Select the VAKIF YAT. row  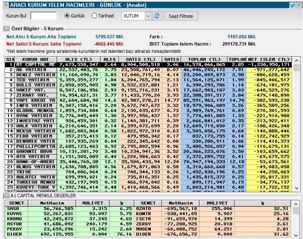[148, 90]
